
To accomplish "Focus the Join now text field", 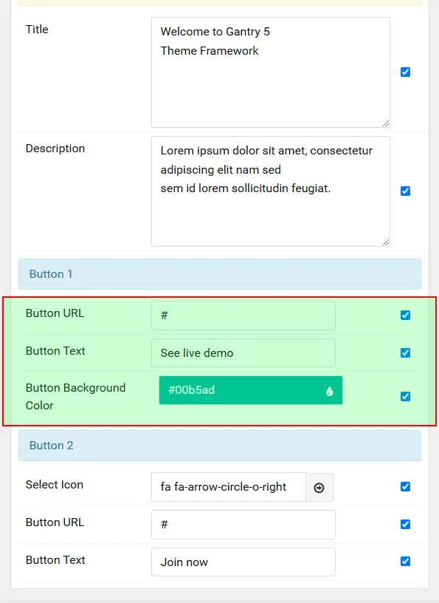I will tap(243, 562).
